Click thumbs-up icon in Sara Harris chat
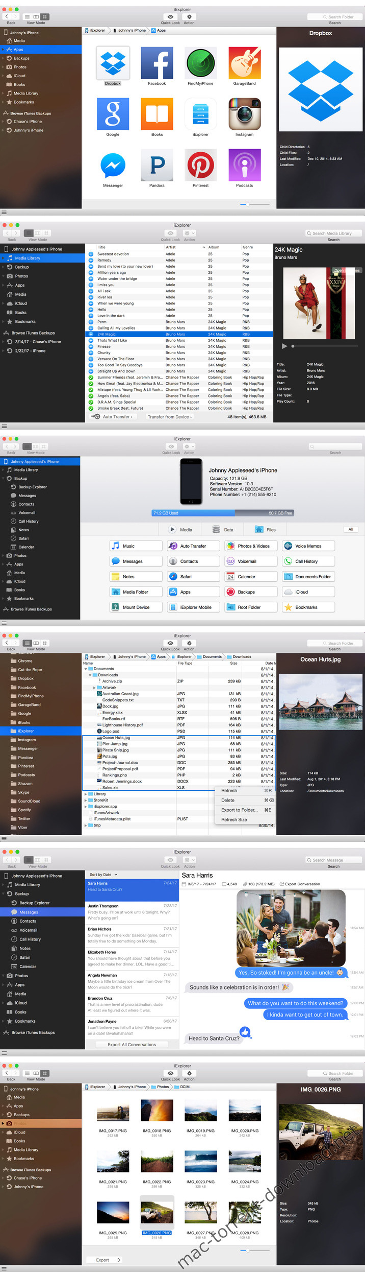The height and width of the screenshot is (1272, 365). click(x=245, y=1032)
